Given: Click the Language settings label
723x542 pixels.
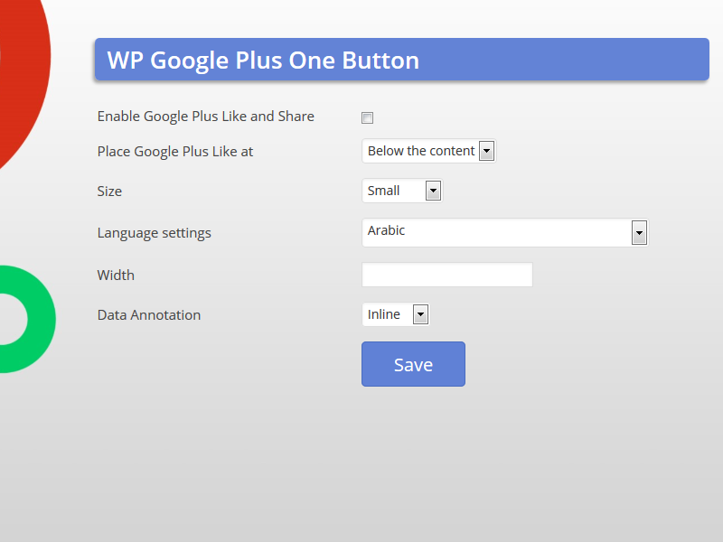Looking at the screenshot, I should pos(154,233).
